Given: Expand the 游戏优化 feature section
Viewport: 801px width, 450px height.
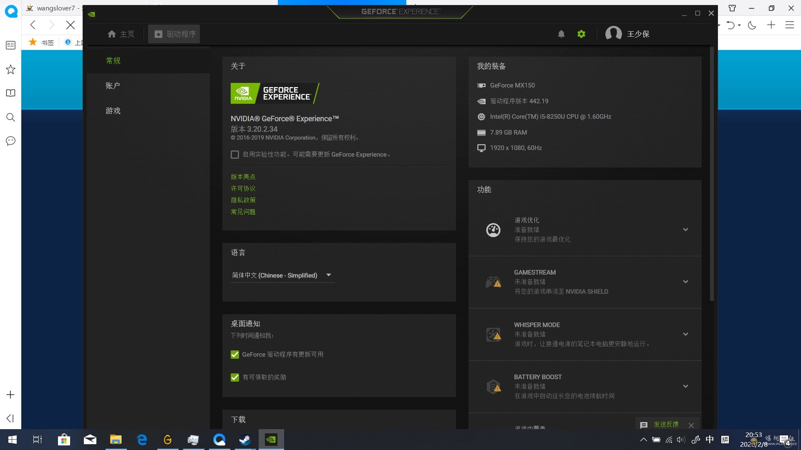Looking at the screenshot, I should click(685, 230).
